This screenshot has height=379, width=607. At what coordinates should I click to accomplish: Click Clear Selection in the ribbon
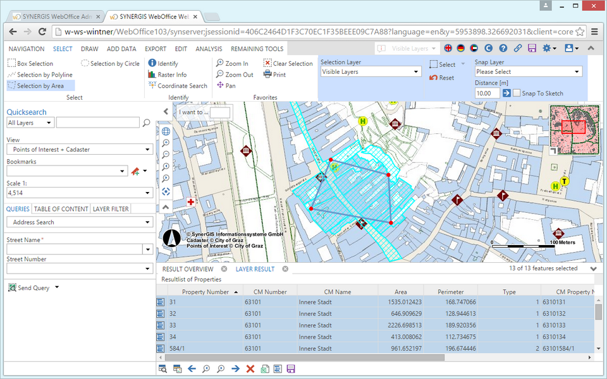pos(288,63)
